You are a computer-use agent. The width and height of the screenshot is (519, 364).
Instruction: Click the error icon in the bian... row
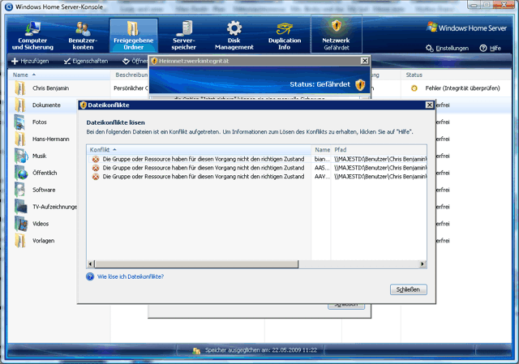[x=96, y=159]
